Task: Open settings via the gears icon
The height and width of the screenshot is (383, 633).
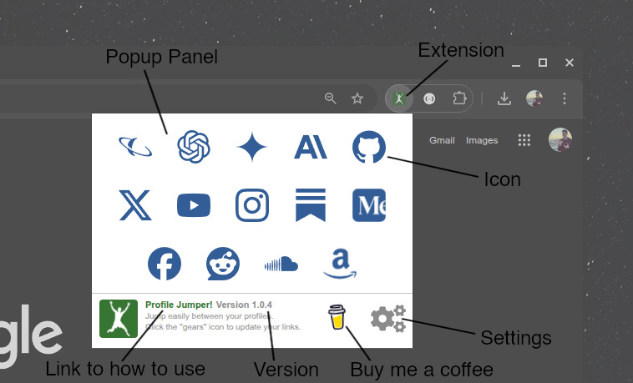Action: pyautogui.click(x=388, y=319)
